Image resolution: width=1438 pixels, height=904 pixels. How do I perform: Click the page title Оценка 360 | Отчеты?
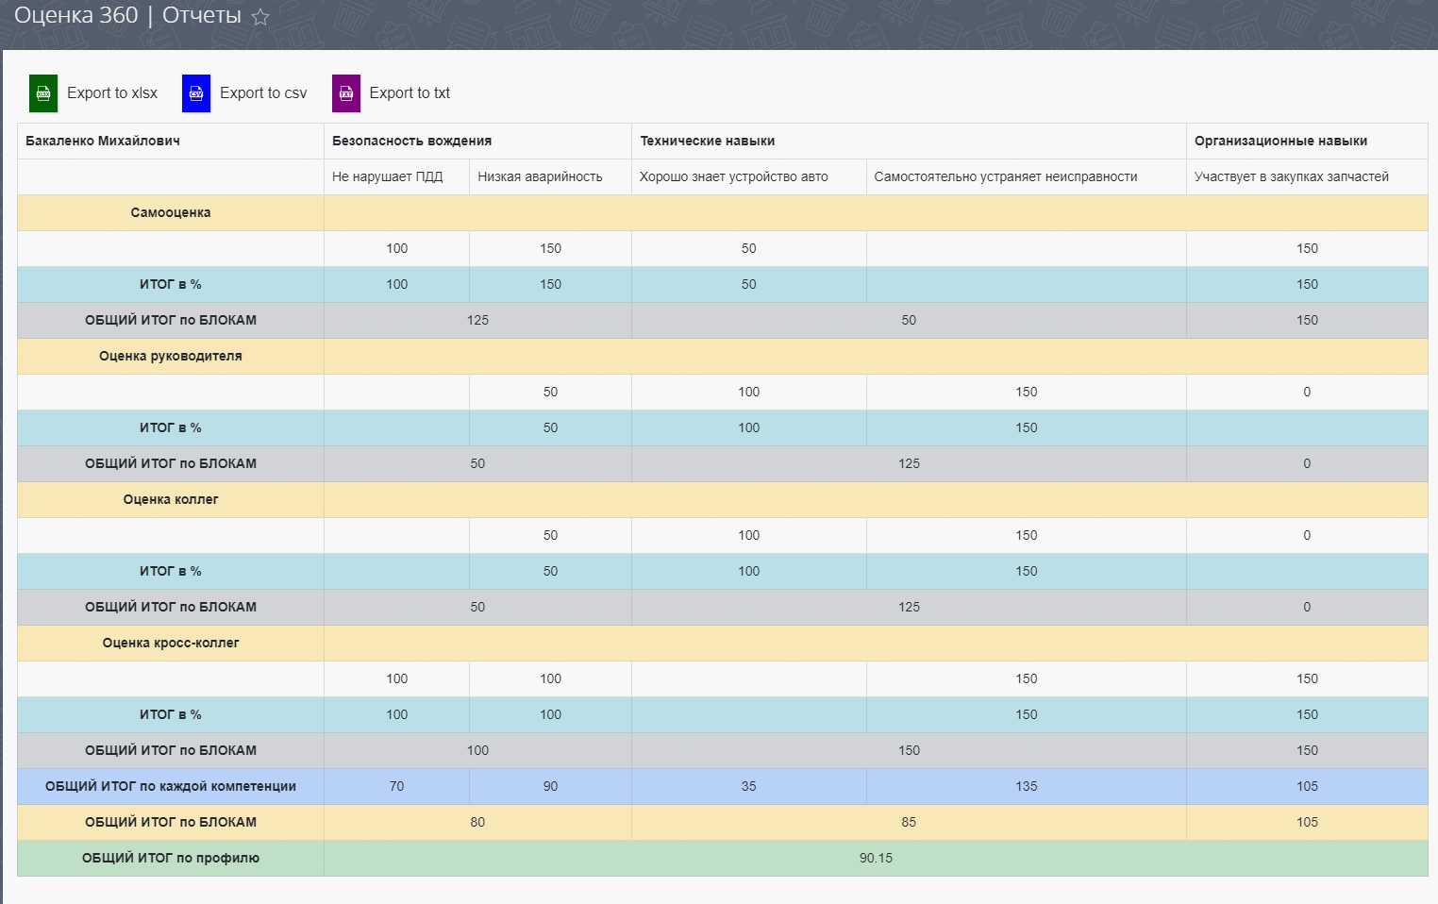[x=127, y=16]
